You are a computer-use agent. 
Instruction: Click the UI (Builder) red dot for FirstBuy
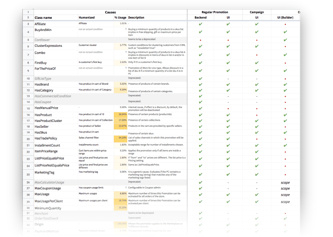point(285,63)
